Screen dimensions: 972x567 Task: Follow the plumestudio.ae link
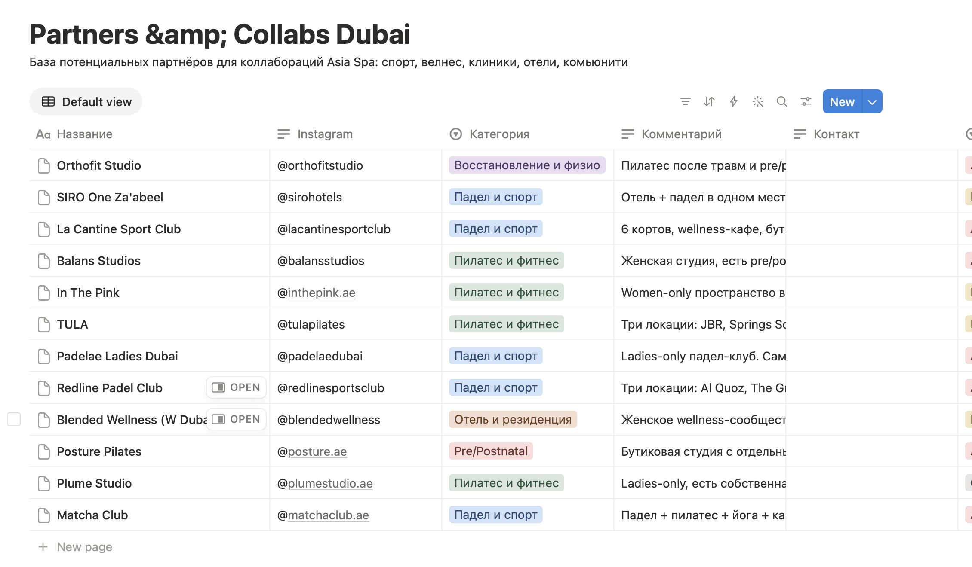[330, 483]
